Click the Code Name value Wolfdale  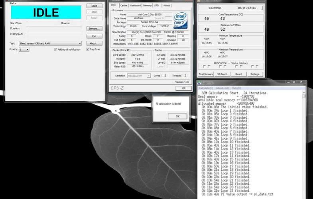point(138,18)
